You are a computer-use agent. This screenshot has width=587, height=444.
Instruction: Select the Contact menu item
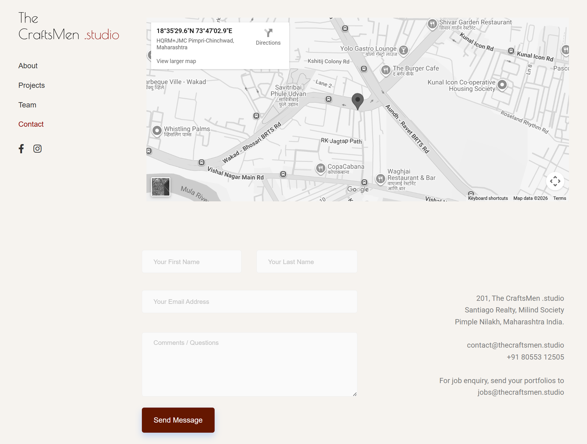point(31,124)
